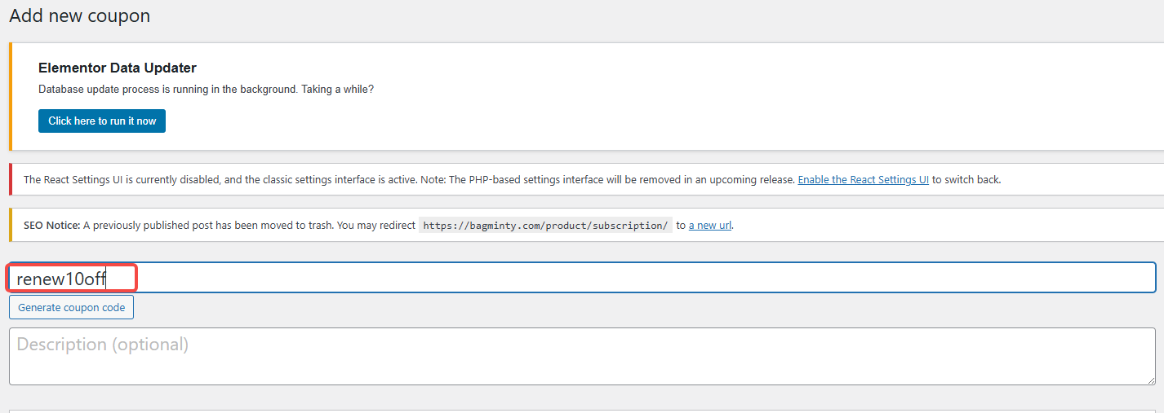Viewport: 1164px width, 413px height.
Task: Click the 'previously published post' trash notice text
Action: (196, 226)
